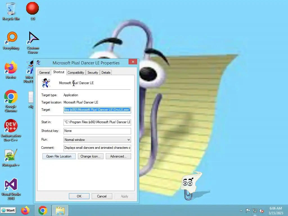
Task: Open Chrome from the taskbar
Action: [43, 210]
